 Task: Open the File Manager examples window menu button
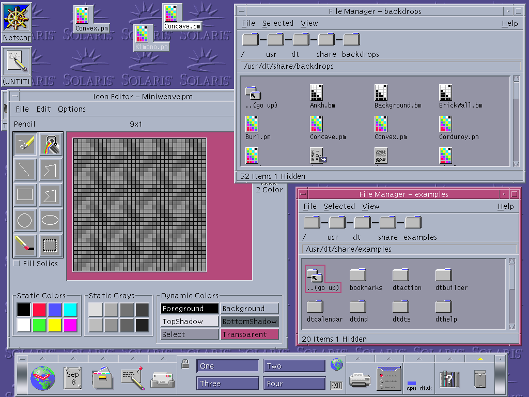click(x=303, y=194)
